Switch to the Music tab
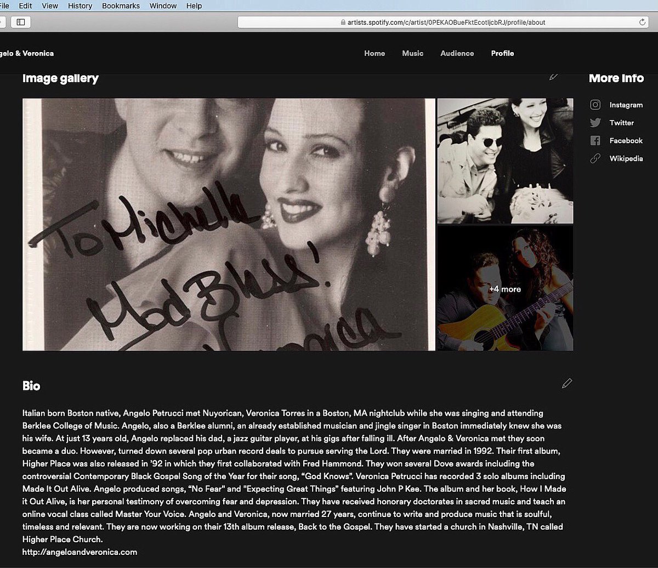 coord(412,53)
